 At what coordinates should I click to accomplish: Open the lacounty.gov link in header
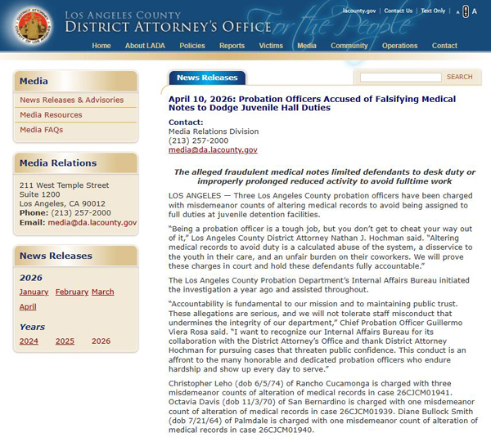tap(359, 11)
